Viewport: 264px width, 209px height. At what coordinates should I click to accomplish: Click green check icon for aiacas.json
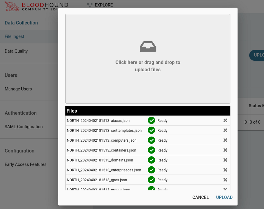click(x=151, y=121)
